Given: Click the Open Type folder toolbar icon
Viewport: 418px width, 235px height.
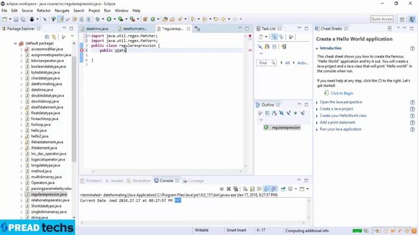Looking at the screenshot, I should [165, 19].
